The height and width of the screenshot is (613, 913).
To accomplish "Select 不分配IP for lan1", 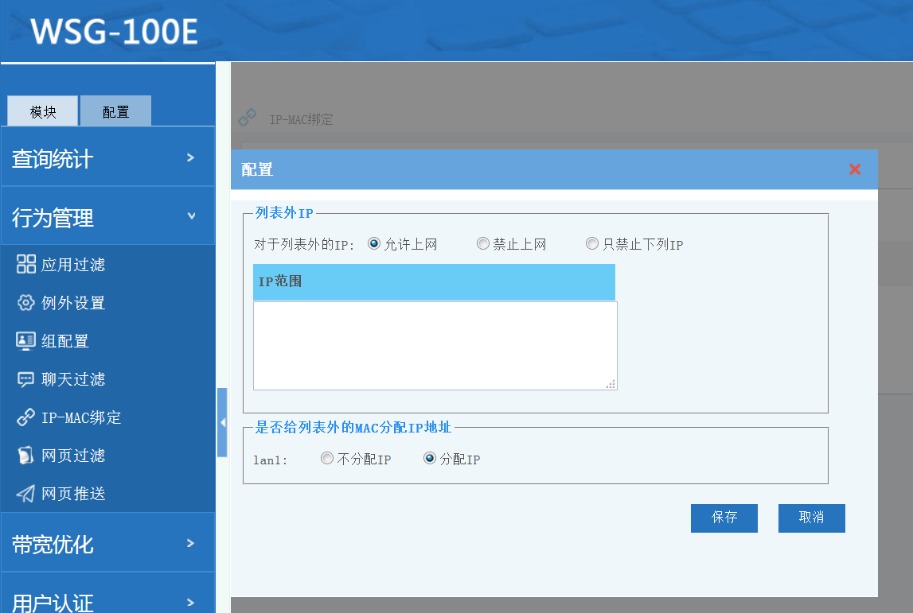I will [326, 459].
